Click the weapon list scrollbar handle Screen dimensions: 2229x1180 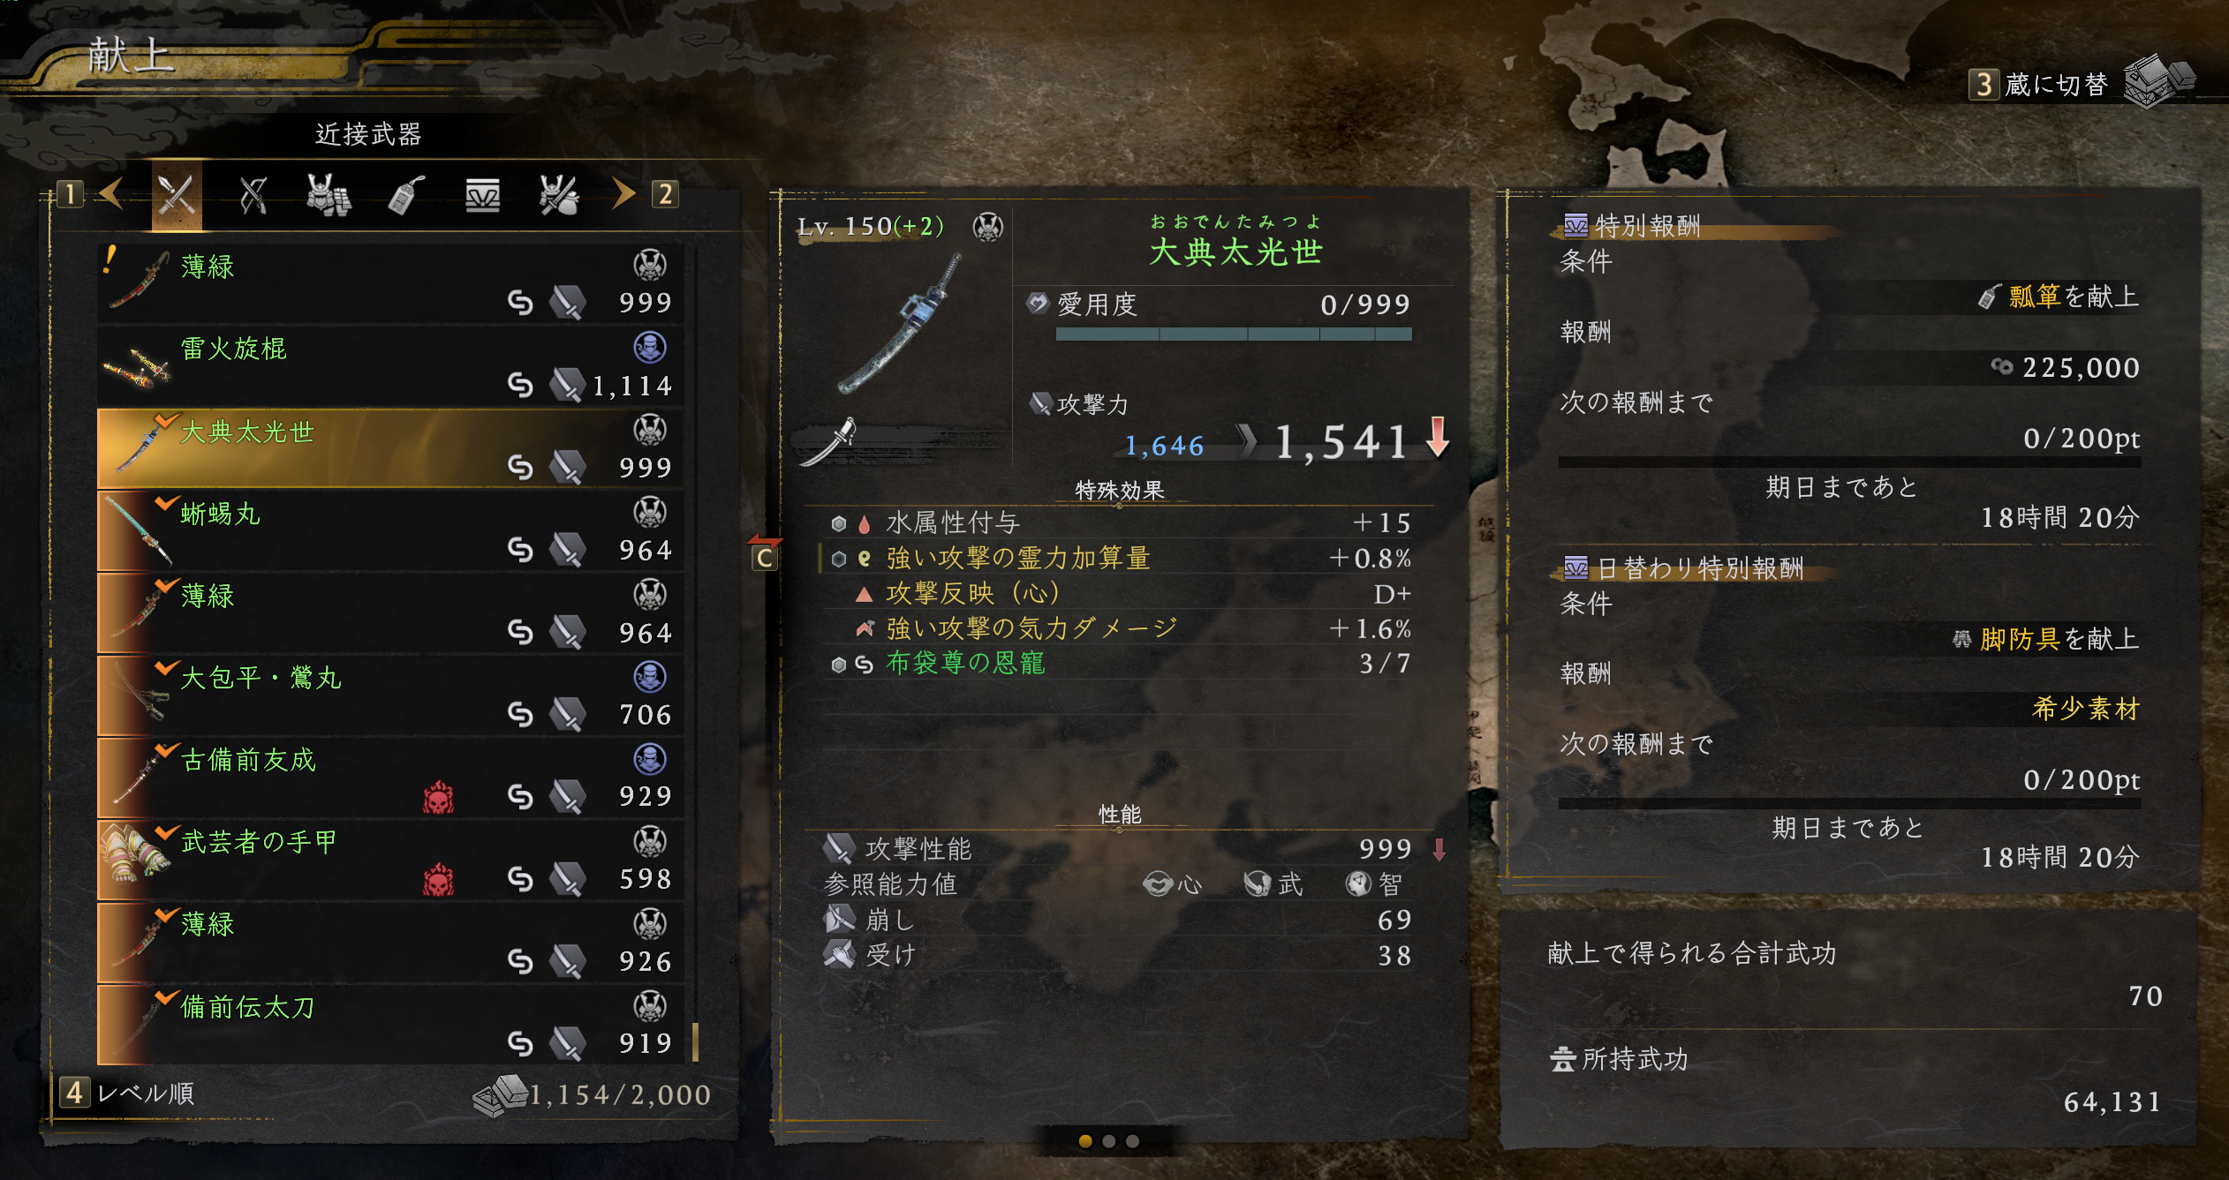(696, 1042)
